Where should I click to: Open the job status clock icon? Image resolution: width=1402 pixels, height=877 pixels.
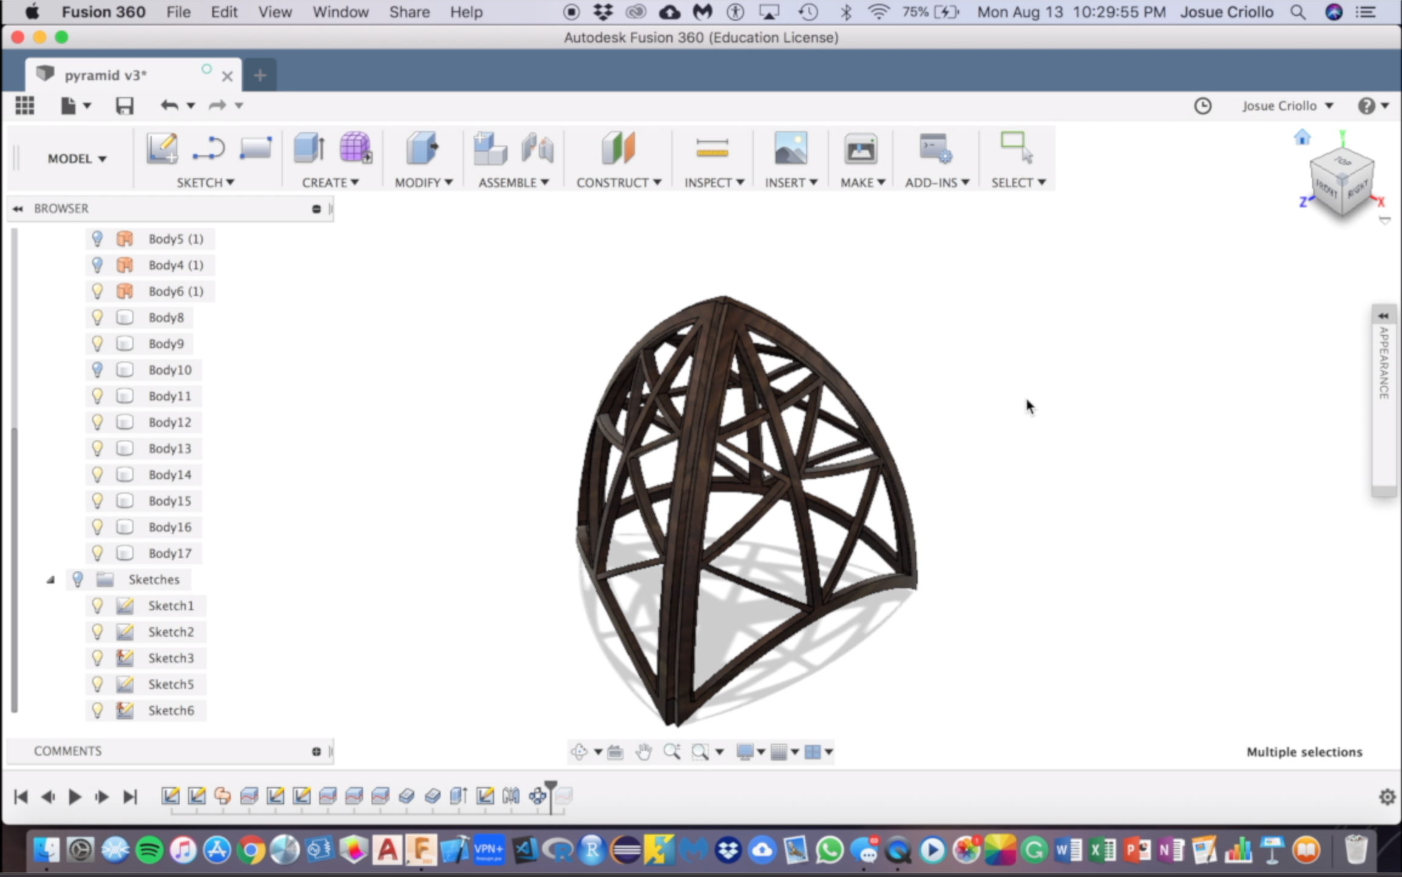tap(1202, 106)
